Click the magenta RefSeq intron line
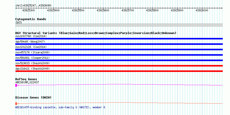Viewport: 230px width, 115px height. [120, 84]
